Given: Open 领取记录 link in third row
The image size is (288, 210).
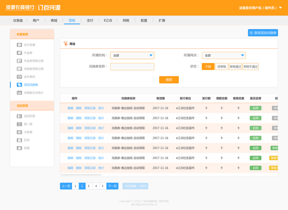Looking at the screenshot, I should pyautogui.click(x=90, y=128).
